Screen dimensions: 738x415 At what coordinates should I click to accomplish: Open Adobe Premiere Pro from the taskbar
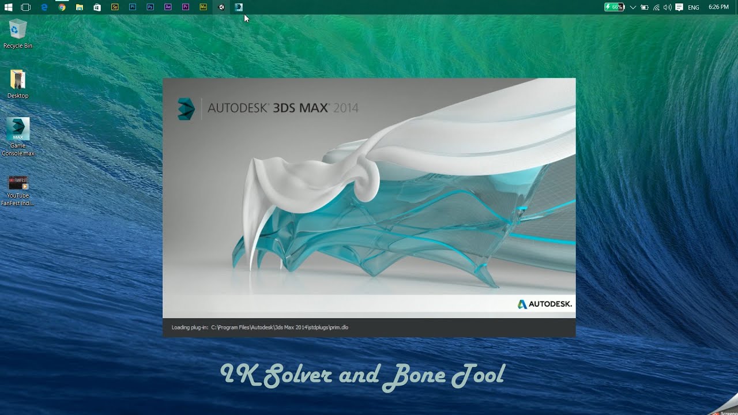tap(185, 7)
